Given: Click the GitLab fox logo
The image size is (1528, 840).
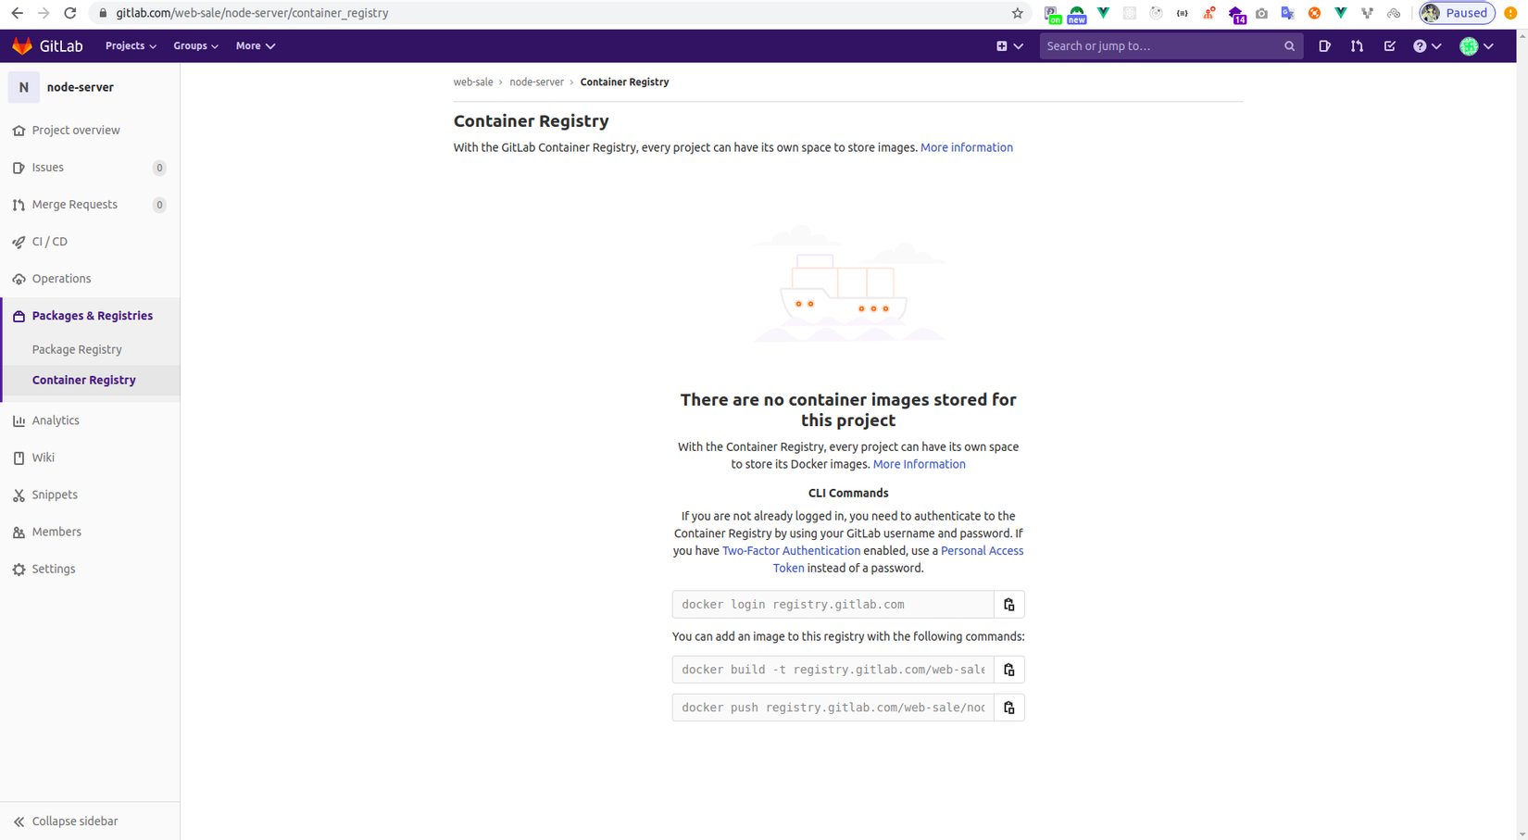Looking at the screenshot, I should pos(22,46).
